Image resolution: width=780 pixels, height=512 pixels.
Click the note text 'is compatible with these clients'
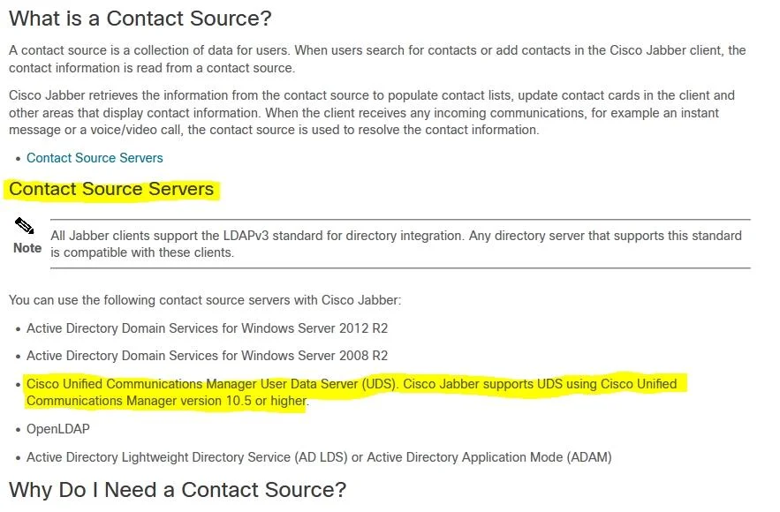pos(142,252)
